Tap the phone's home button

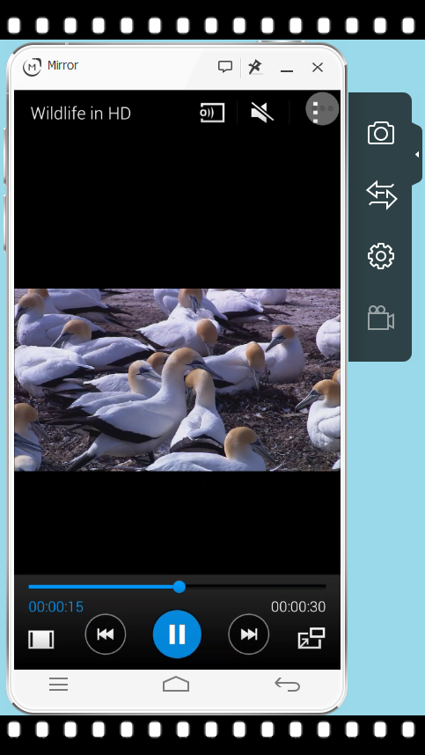point(176,685)
